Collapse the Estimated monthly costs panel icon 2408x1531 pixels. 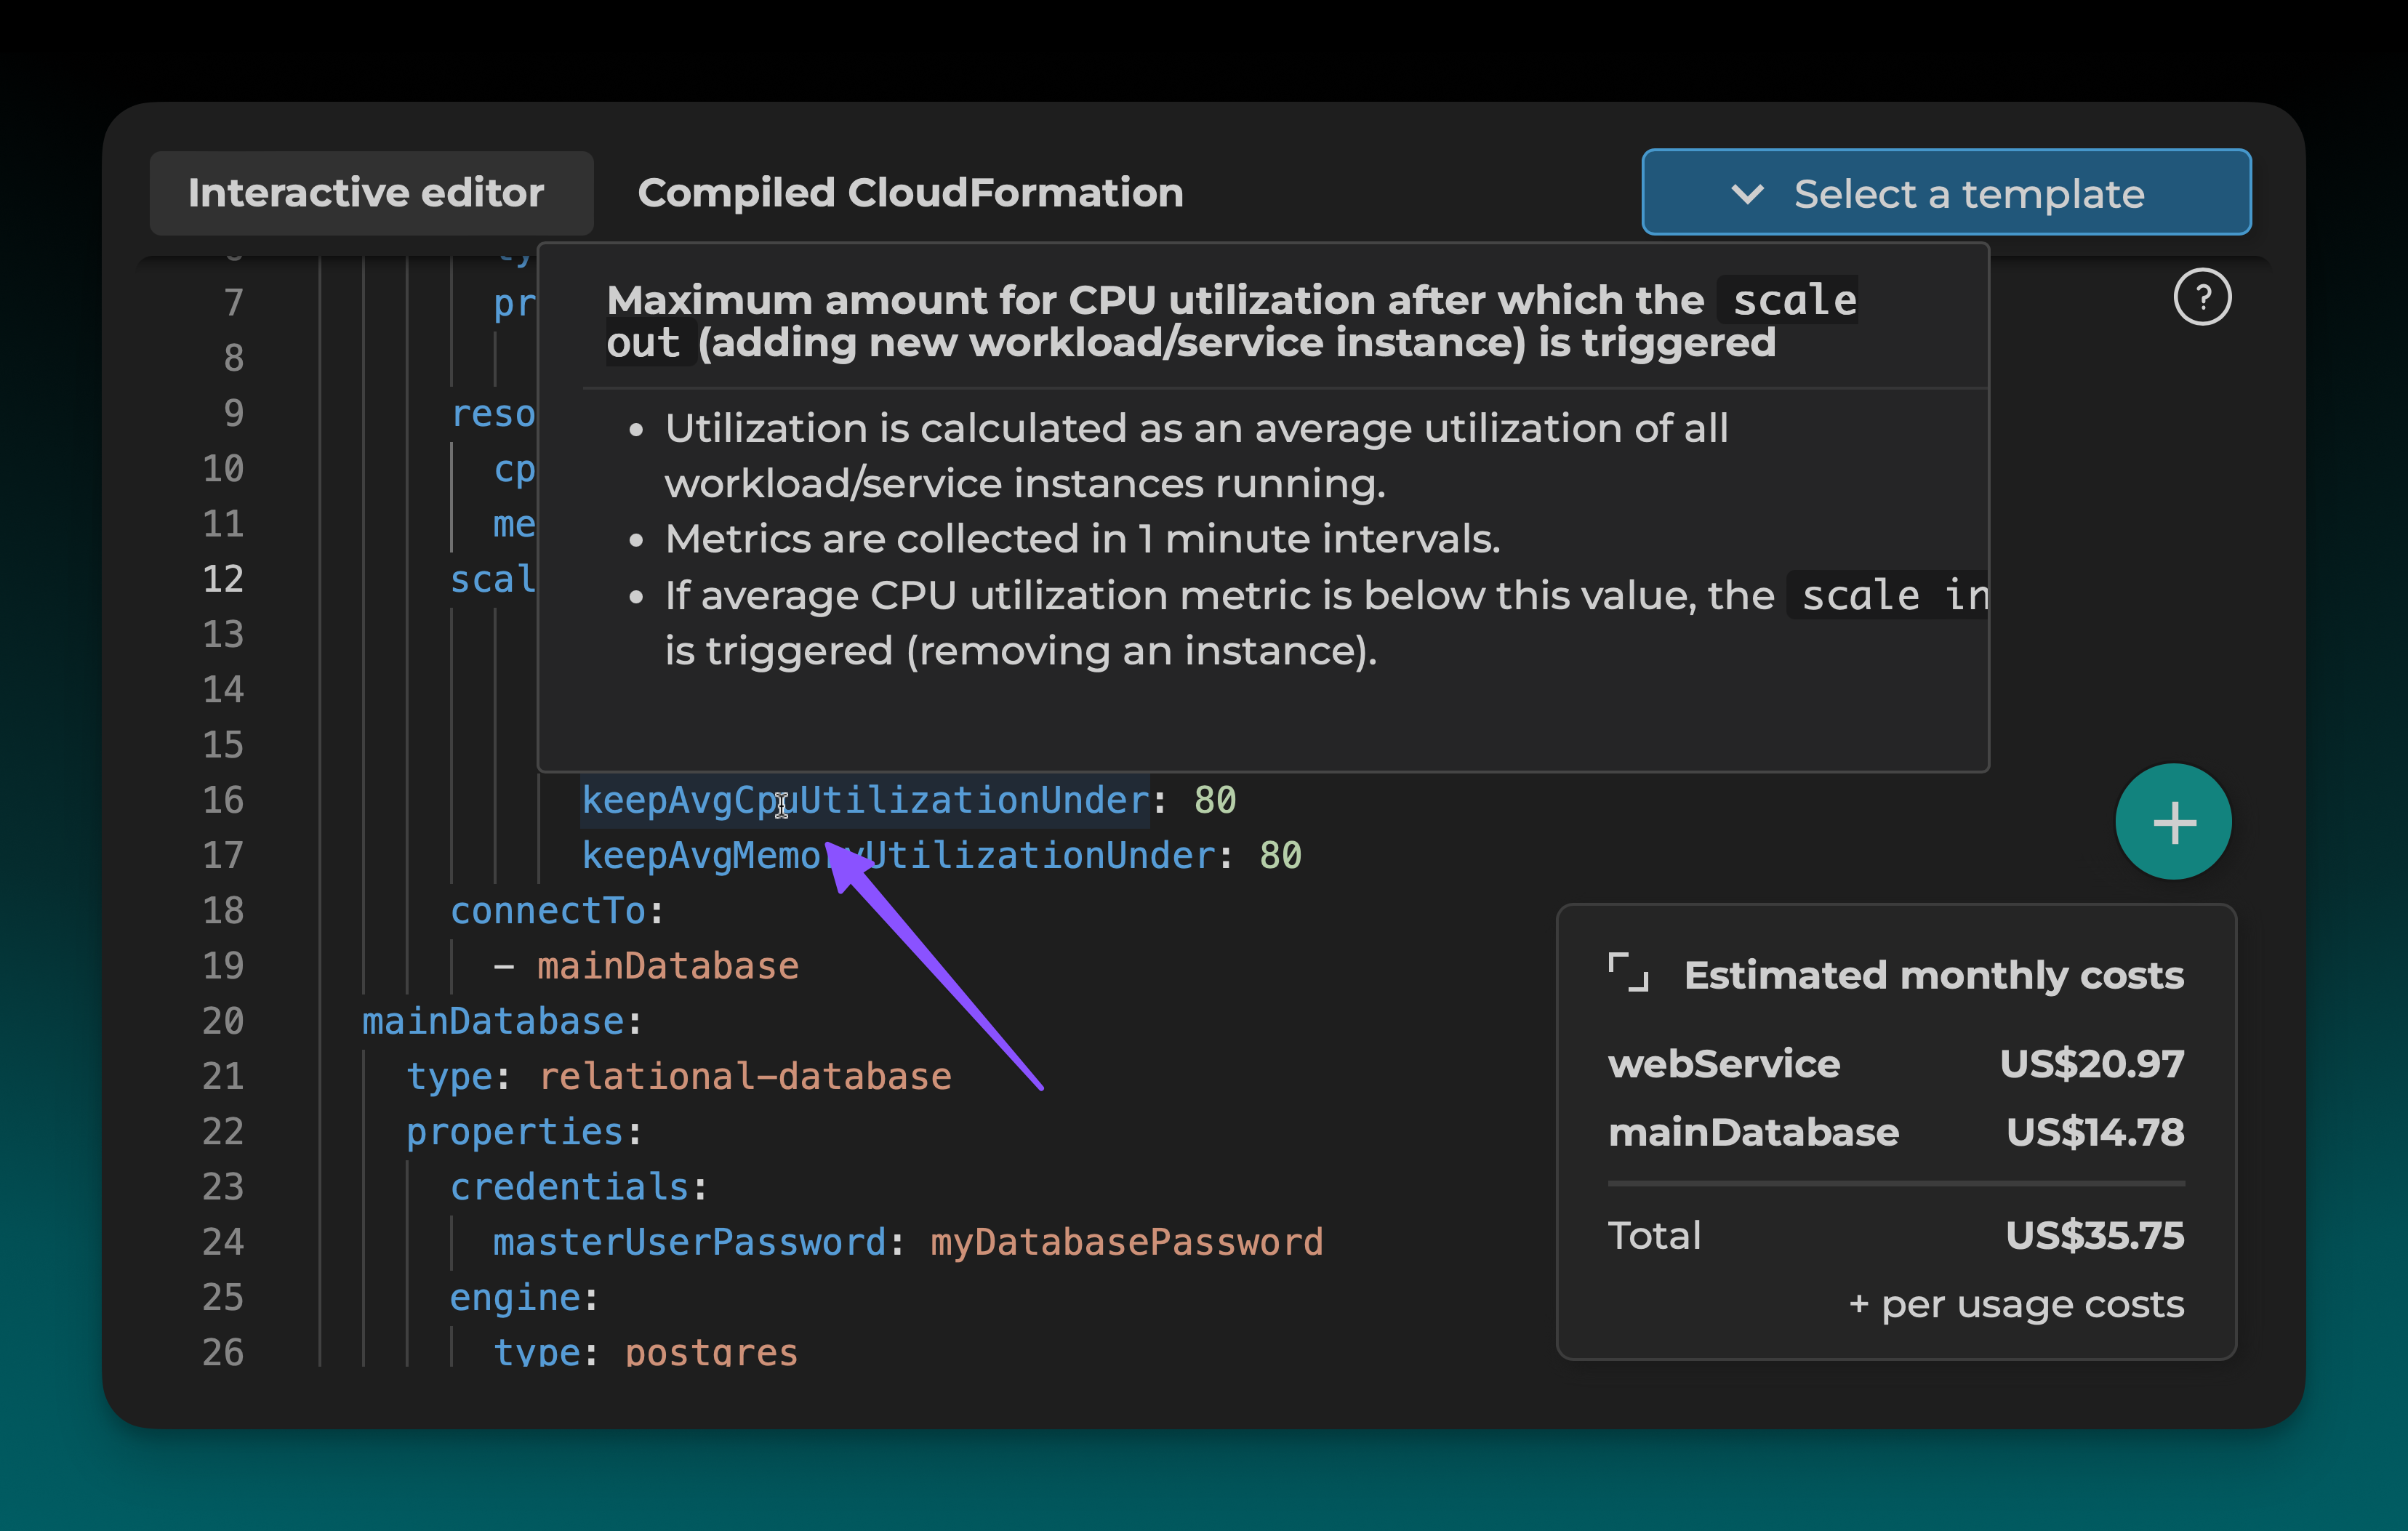click(x=1628, y=973)
